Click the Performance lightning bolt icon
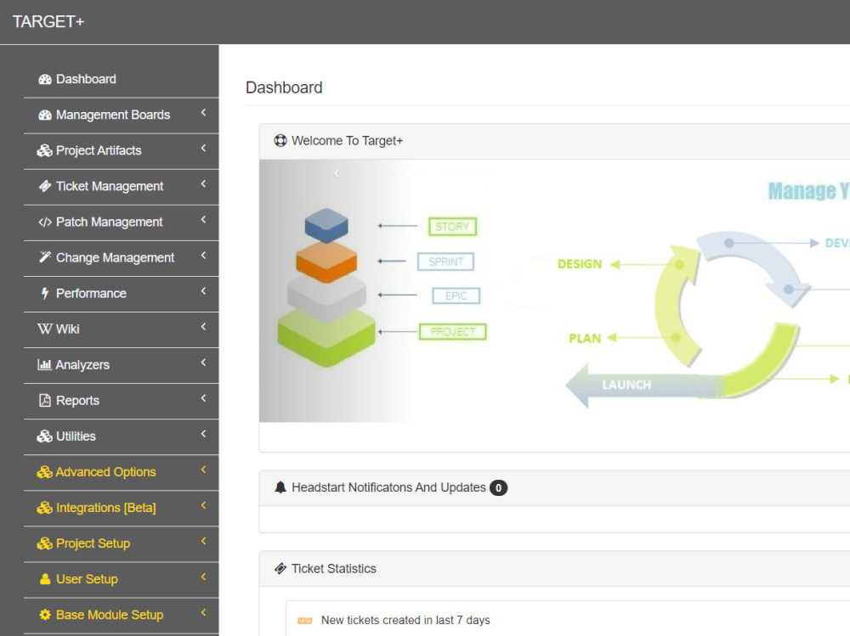Viewport: 850px width, 636px height. click(45, 294)
